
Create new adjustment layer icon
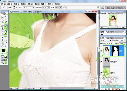(x=113, y=89)
